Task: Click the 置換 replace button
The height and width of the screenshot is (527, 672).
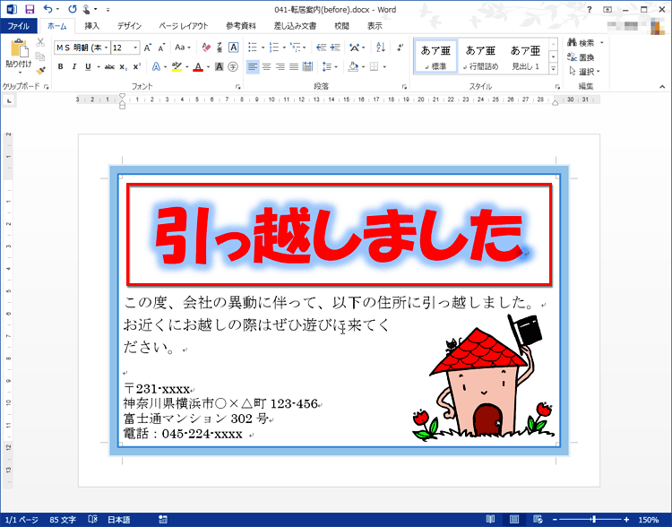Action: point(582,57)
